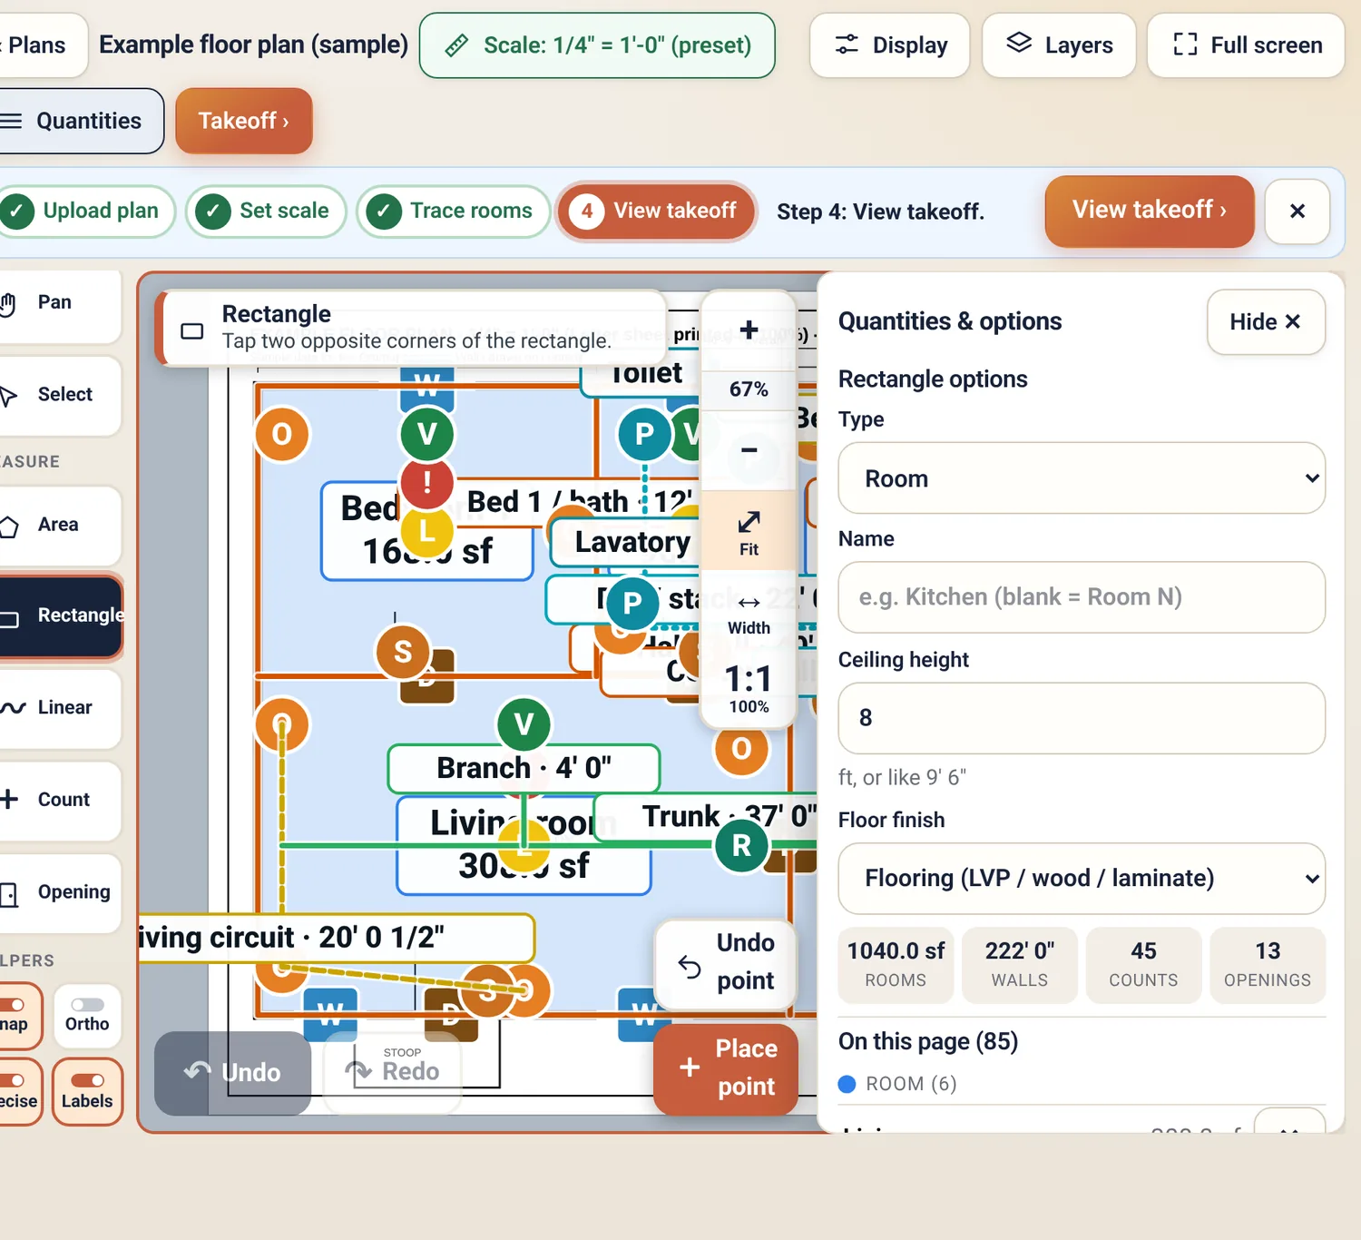The image size is (1361, 1240).
Task: Toggle the Labels helper
Action: pos(87,1092)
